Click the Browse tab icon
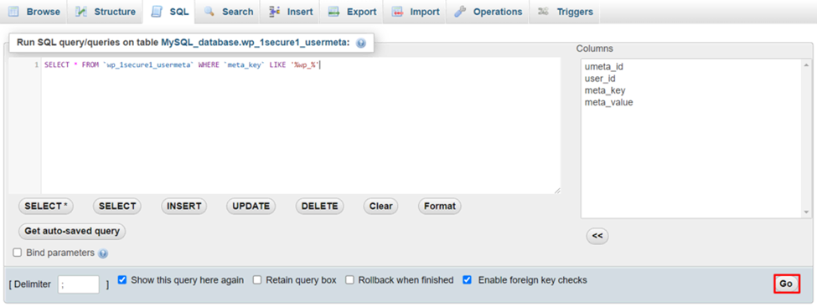 (x=14, y=12)
